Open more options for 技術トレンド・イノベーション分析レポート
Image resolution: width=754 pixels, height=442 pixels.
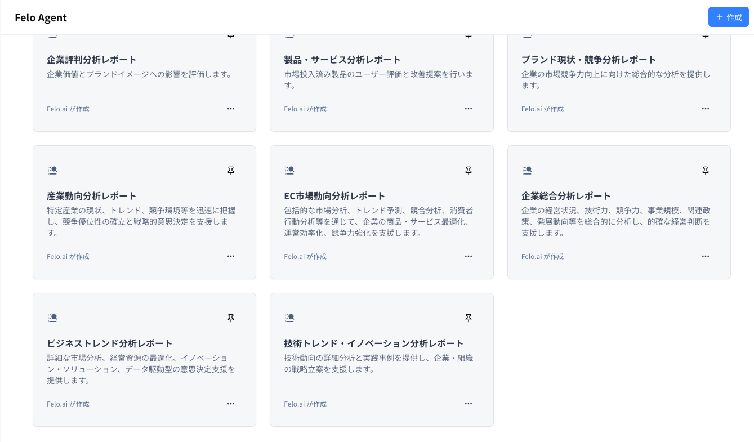click(x=469, y=404)
